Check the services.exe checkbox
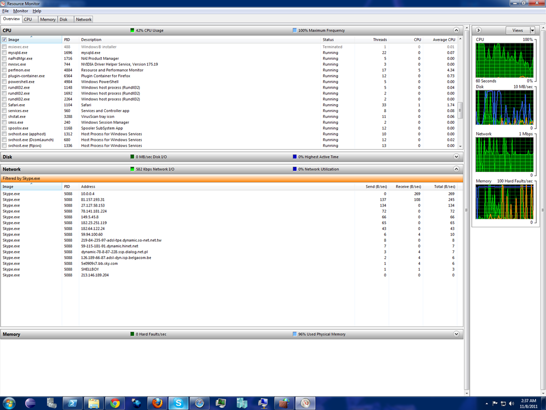Image resolution: width=546 pixels, height=410 pixels. [x=4, y=111]
